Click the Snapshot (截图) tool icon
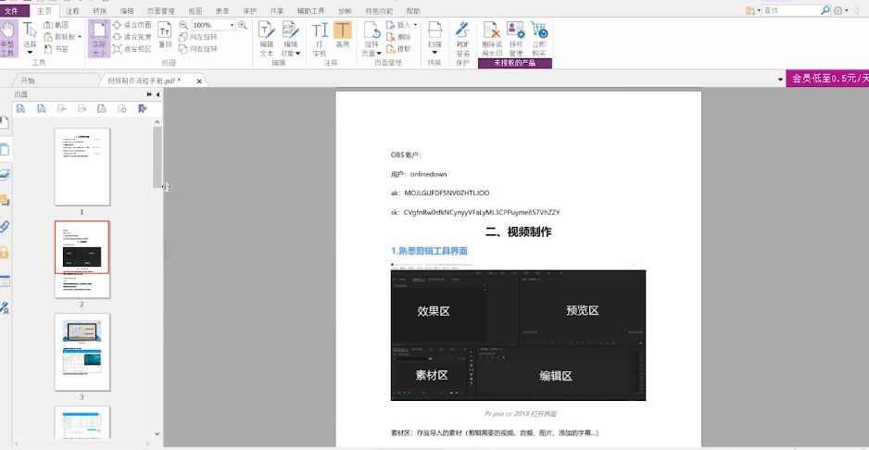869x450 pixels. pyautogui.click(x=48, y=25)
